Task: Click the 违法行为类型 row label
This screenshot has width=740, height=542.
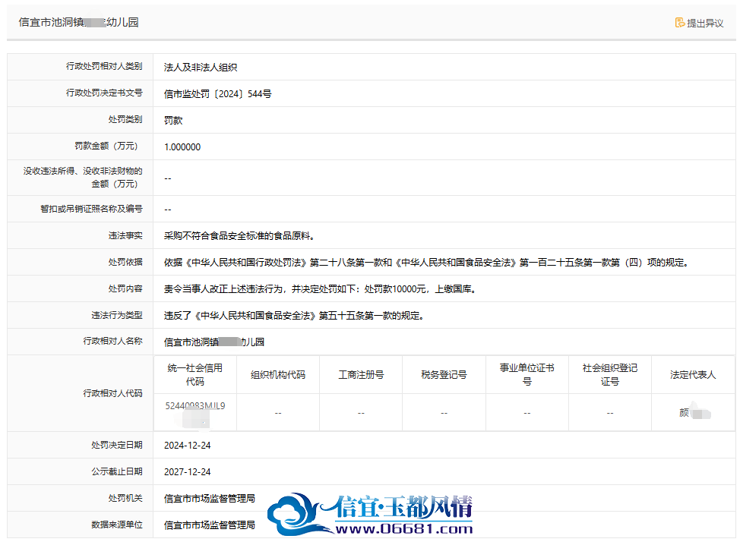Action: 117,315
